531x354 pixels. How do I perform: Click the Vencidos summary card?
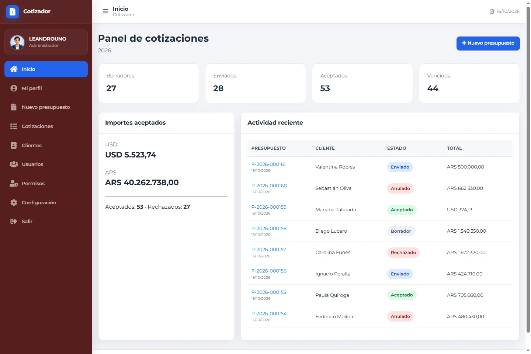click(469, 83)
